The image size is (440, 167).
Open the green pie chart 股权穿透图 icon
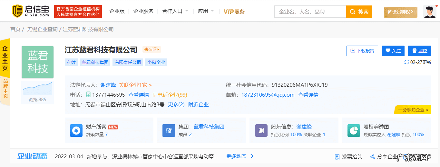[354, 130]
